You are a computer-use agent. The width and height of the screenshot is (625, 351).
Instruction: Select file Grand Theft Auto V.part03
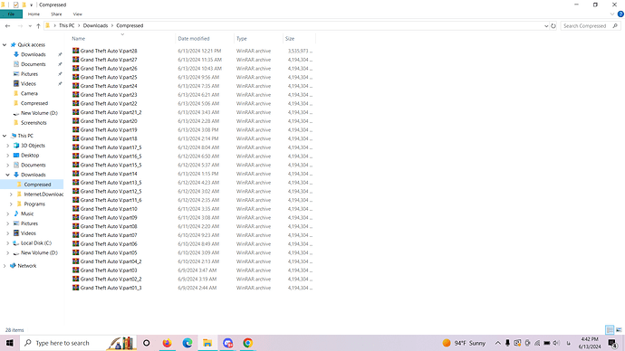pos(109,270)
